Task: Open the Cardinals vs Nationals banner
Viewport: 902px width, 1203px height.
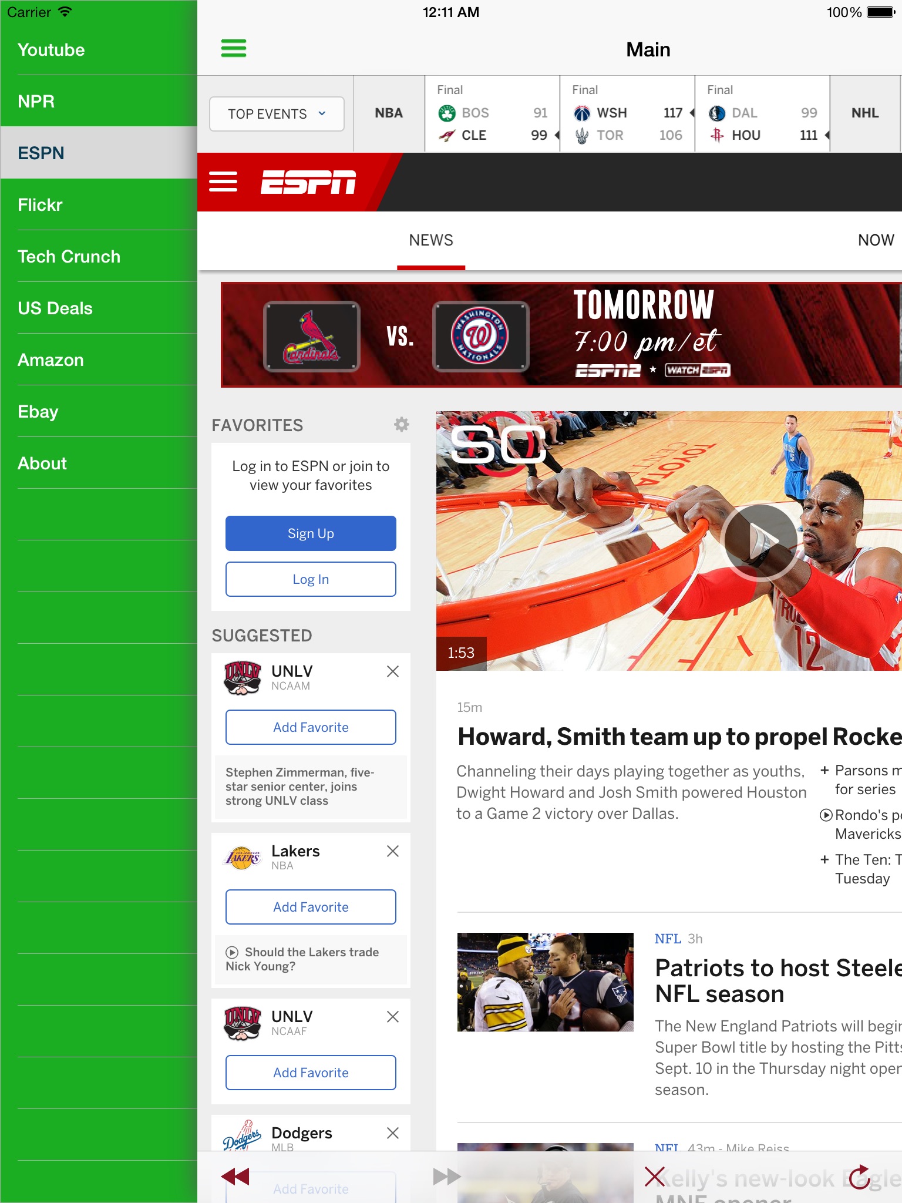Action: pos(561,335)
